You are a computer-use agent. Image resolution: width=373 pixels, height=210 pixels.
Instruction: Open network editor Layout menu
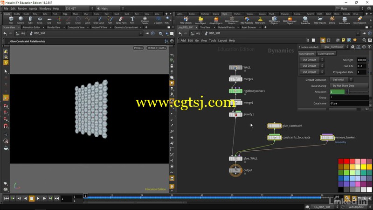[222, 41]
